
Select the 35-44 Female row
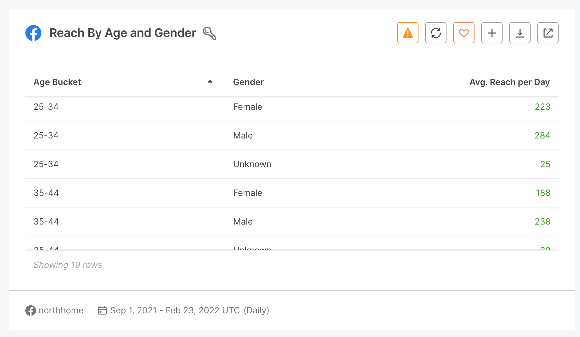pyautogui.click(x=292, y=193)
